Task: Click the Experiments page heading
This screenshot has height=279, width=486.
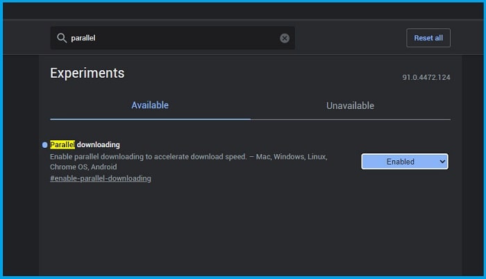Action: (87, 73)
